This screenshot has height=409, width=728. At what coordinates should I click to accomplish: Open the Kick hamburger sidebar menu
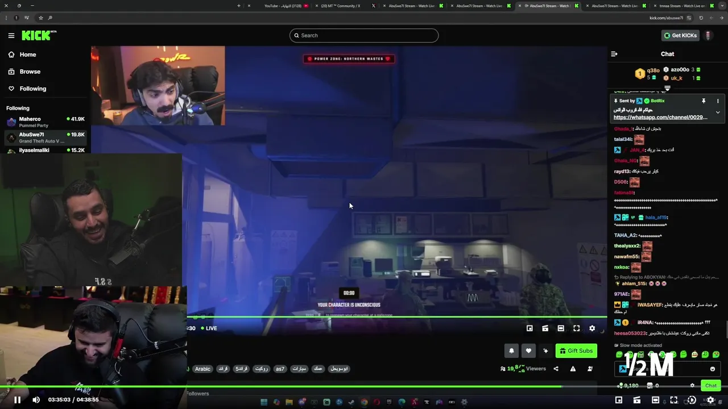coord(11,35)
